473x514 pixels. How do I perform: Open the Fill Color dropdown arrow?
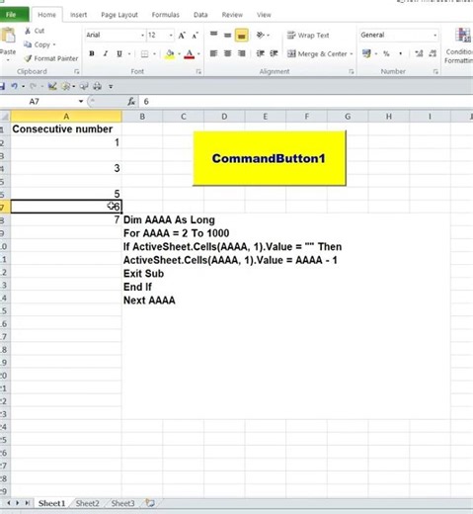click(180, 54)
